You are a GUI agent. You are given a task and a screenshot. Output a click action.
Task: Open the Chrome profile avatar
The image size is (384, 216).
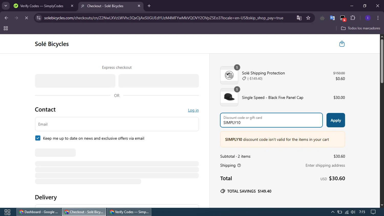368,18
